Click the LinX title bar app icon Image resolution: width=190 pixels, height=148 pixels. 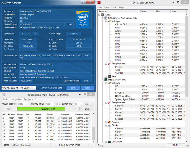[3, 94]
